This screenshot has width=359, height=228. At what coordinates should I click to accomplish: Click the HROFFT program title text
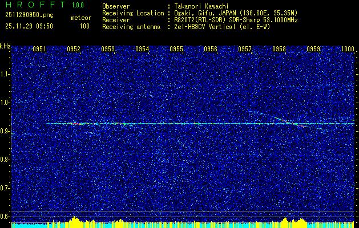[35, 5]
